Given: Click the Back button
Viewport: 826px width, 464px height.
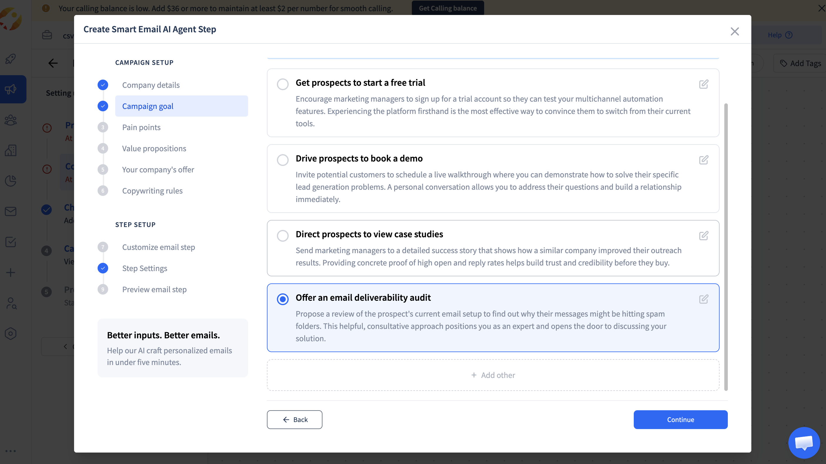Looking at the screenshot, I should click(x=294, y=419).
